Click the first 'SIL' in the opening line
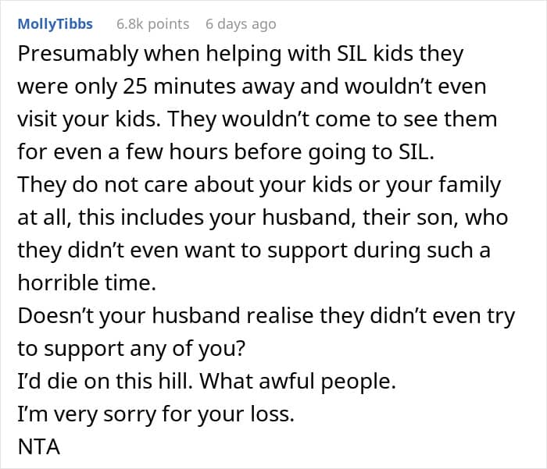 (x=352, y=54)
